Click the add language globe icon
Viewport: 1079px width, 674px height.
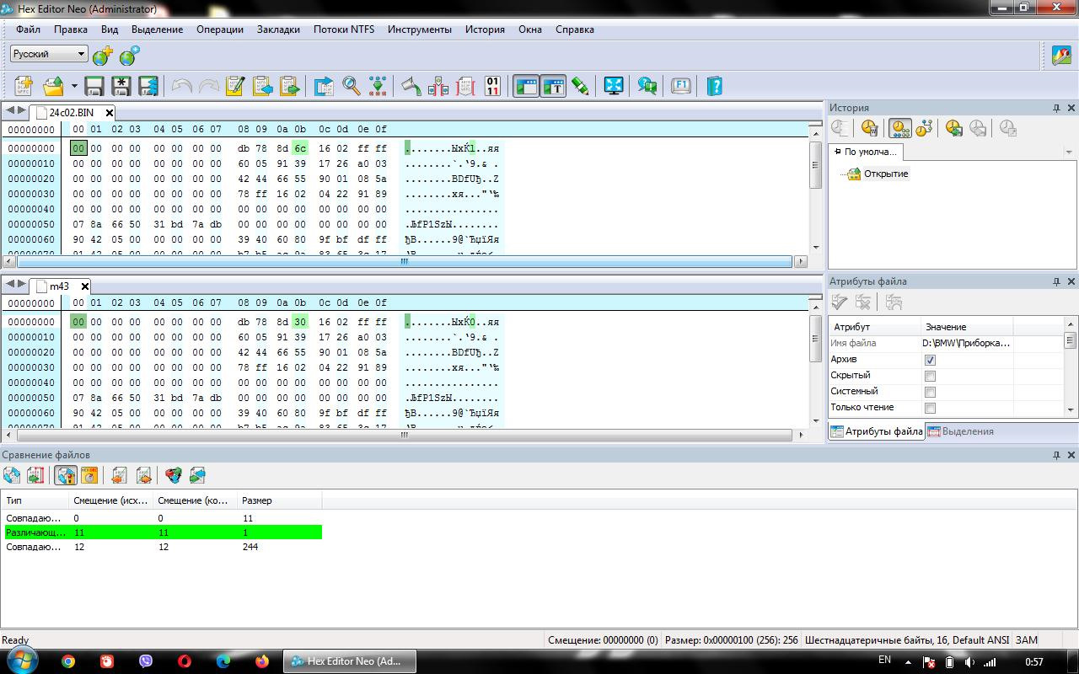pos(102,56)
